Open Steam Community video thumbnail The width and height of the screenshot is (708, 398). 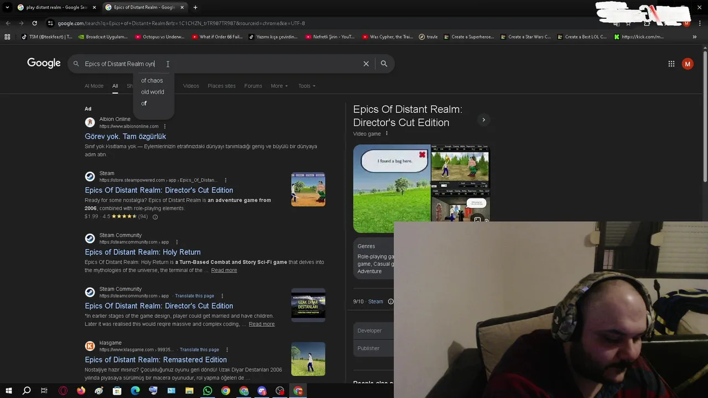pos(308,305)
